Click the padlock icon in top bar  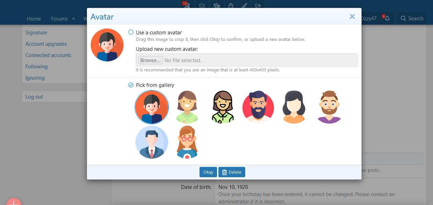click(231, 5)
